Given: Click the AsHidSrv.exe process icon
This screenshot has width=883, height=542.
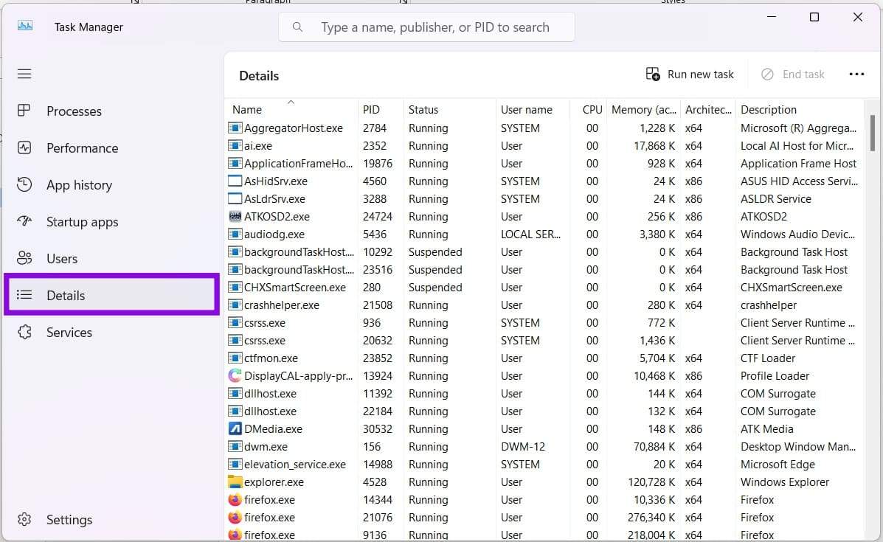Looking at the screenshot, I should coord(235,181).
